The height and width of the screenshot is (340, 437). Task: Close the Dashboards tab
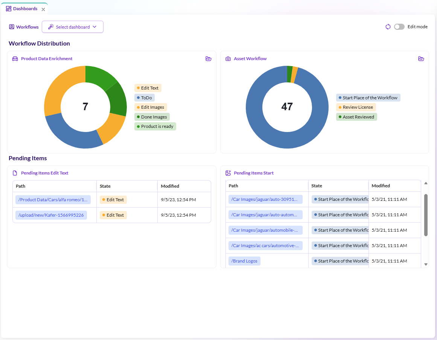click(x=43, y=9)
